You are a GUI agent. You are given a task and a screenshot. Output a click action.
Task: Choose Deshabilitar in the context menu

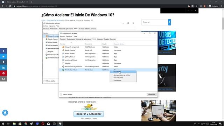point(123,72)
